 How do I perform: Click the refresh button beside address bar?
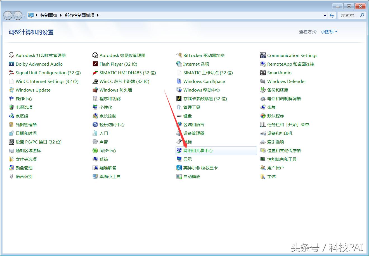coord(332,16)
